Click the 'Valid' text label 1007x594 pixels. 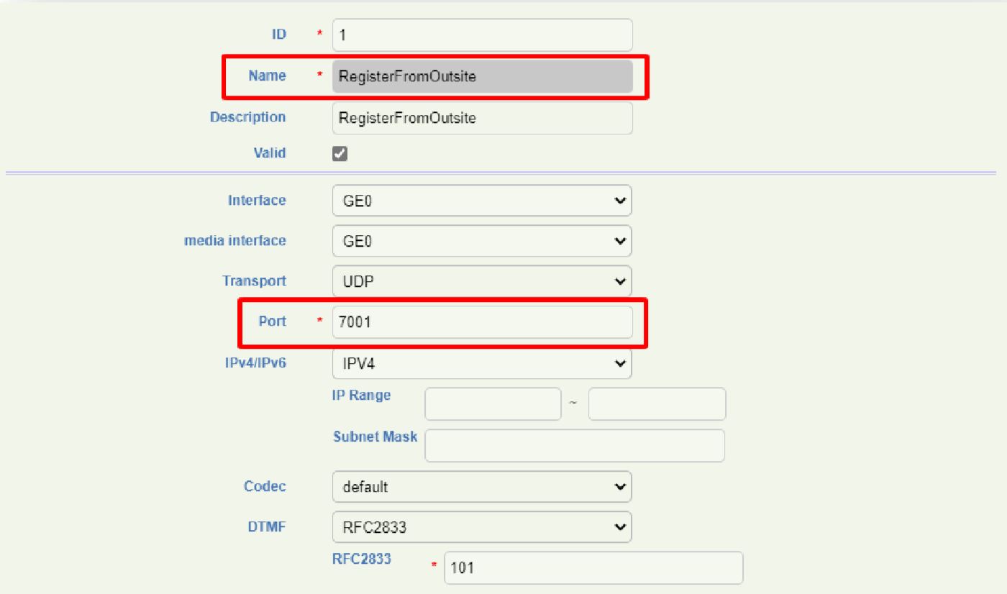270,152
